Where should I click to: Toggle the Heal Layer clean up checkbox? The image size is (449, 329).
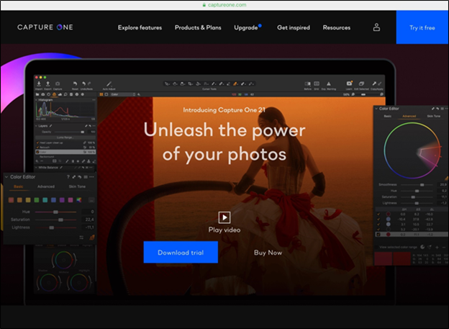pyautogui.click(x=37, y=143)
